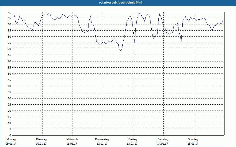Viewport: 236px width, 147px height.
Task: Select the 'Donnerstag' day label
Action: (x=102, y=139)
